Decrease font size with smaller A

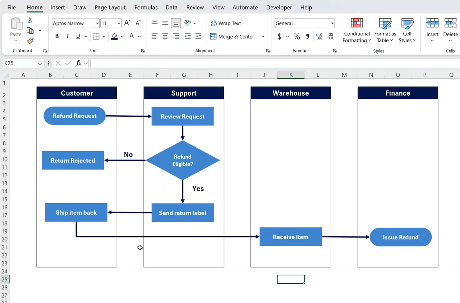(x=138, y=23)
